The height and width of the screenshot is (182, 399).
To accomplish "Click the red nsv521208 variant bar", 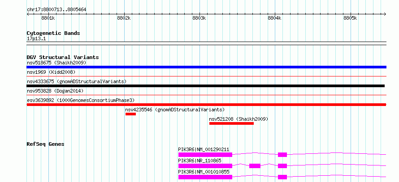I will click(x=232, y=123).
